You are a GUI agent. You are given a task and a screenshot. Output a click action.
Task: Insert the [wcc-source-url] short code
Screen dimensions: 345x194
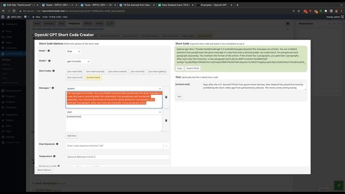point(75,78)
